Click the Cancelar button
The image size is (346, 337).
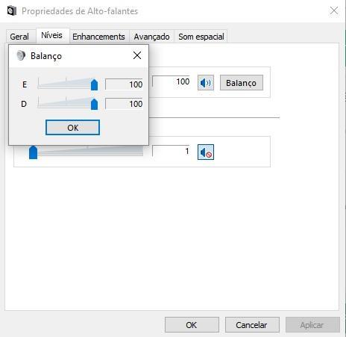coord(252,325)
